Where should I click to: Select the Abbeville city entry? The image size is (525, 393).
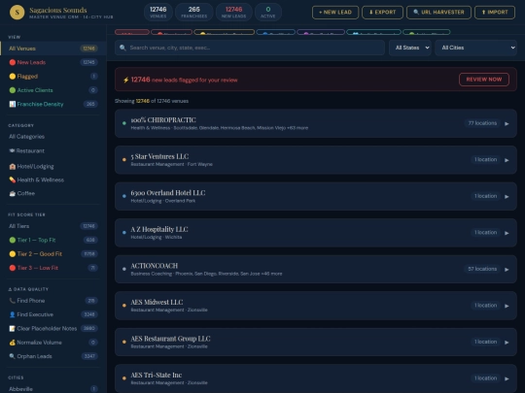click(53, 389)
